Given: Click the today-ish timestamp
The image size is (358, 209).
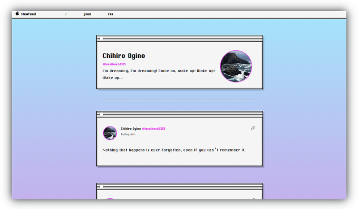Looking at the screenshot, I should tap(128, 134).
